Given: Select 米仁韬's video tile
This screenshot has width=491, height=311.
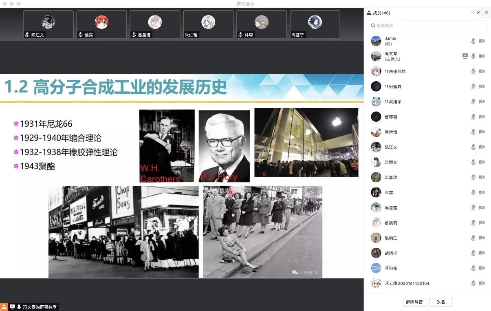Looking at the screenshot, I should (x=208, y=24).
